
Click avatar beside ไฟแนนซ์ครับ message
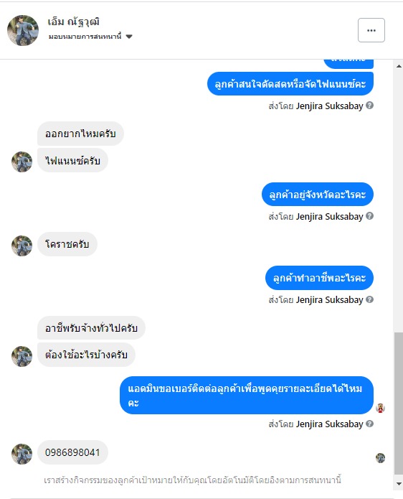tap(22, 162)
